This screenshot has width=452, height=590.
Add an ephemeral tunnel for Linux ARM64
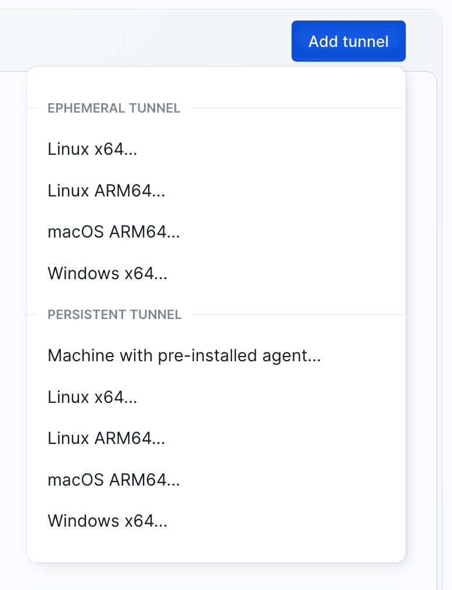pyautogui.click(x=106, y=191)
